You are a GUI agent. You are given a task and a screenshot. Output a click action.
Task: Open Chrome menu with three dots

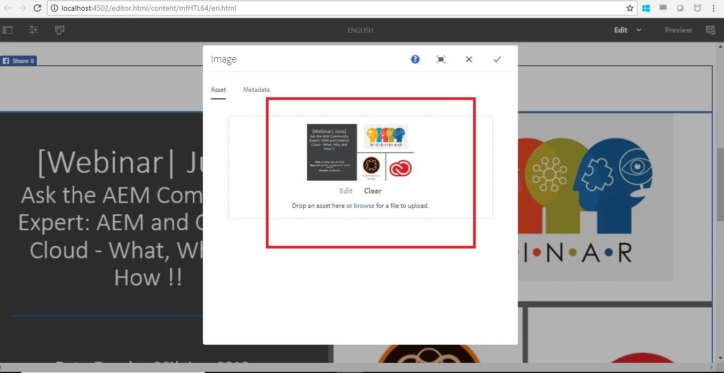714,8
